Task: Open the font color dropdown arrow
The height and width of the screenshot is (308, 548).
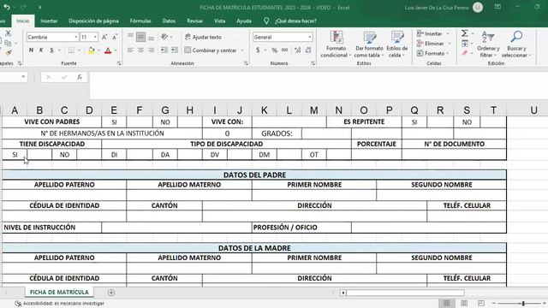Action: pos(116,50)
